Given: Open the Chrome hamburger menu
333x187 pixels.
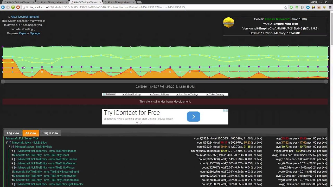Looking at the screenshot, I should click(330, 7).
